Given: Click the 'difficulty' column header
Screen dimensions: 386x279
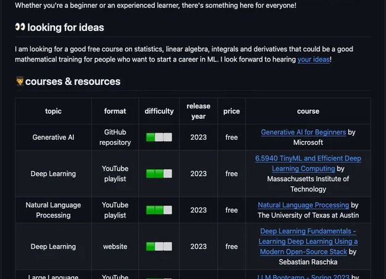Looking at the screenshot, I should tap(159, 111).
